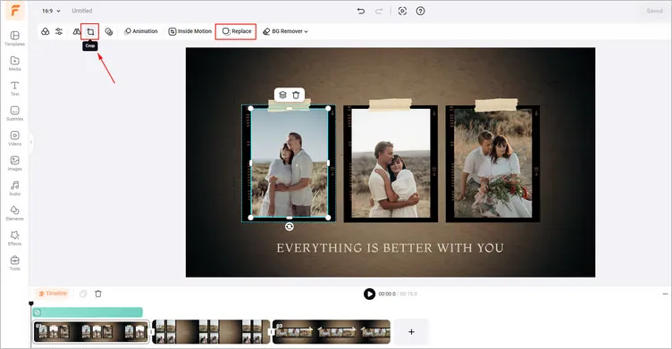Screen dimensions: 672x349
Task: Open the Media panel in sidebar
Action: [x=14, y=63]
